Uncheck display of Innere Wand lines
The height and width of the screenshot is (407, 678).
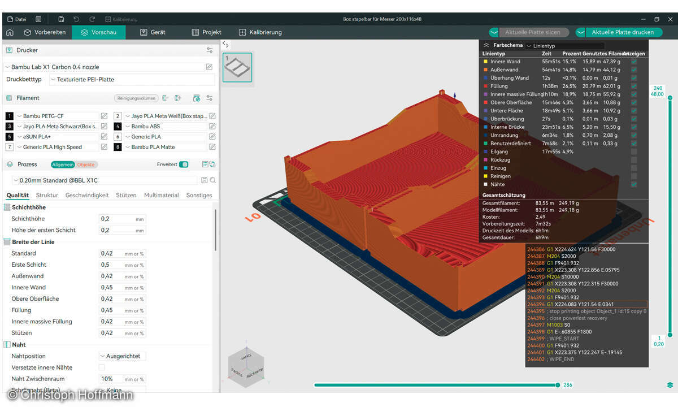(634, 62)
